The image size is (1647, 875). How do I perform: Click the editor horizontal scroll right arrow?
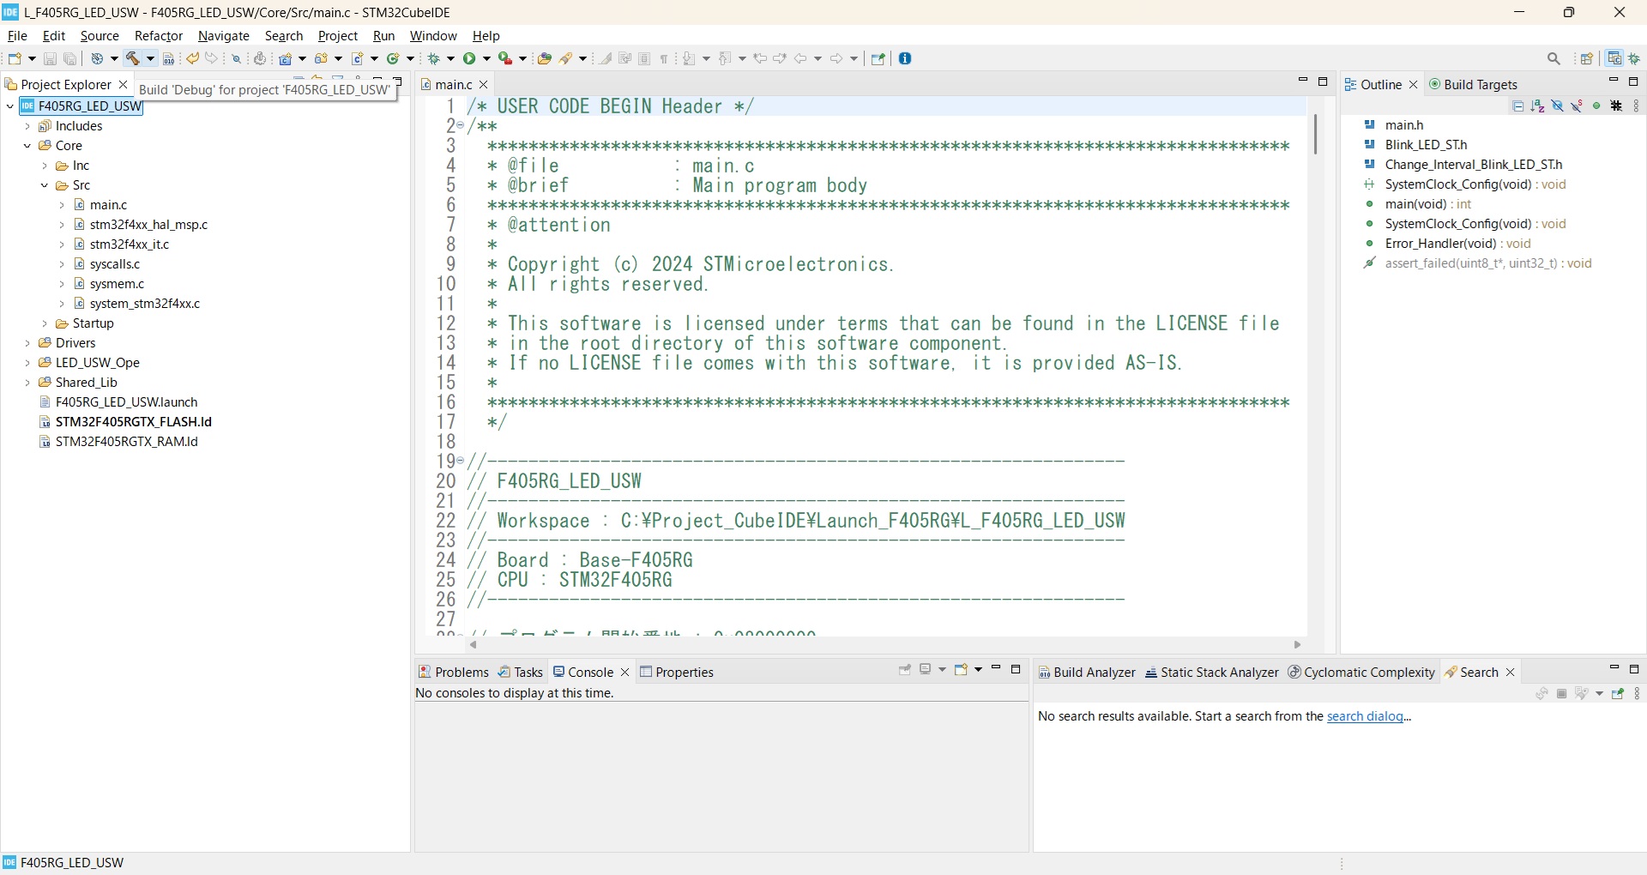tap(1298, 645)
